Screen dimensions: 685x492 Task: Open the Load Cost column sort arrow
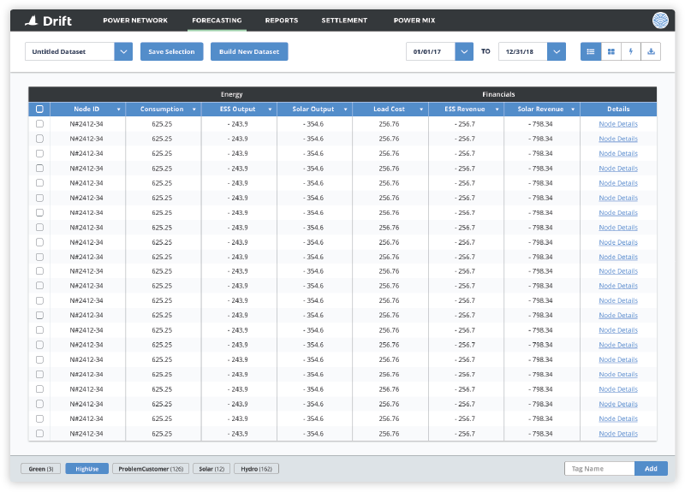[421, 110]
